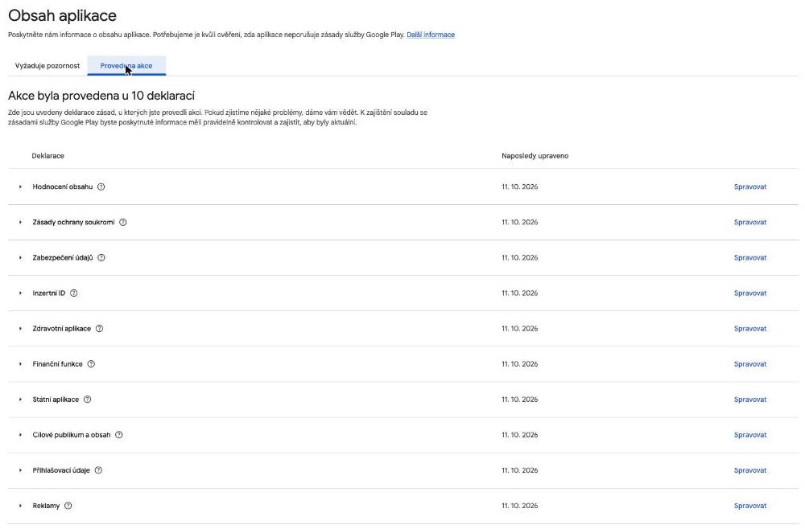The height and width of the screenshot is (529, 805).
Task: Expand the Zdravotní aplikace row arrow
Action: [x=20, y=329]
